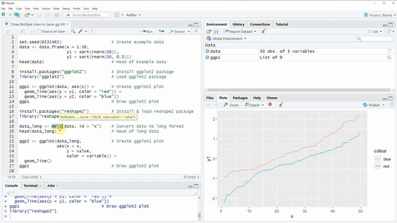Click the Re-run previous code icon
The width and height of the screenshot is (397, 223).
161,32
